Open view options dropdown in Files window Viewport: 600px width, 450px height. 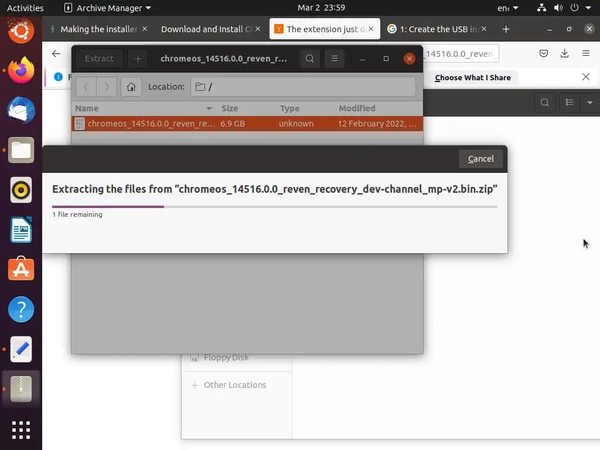(x=589, y=103)
